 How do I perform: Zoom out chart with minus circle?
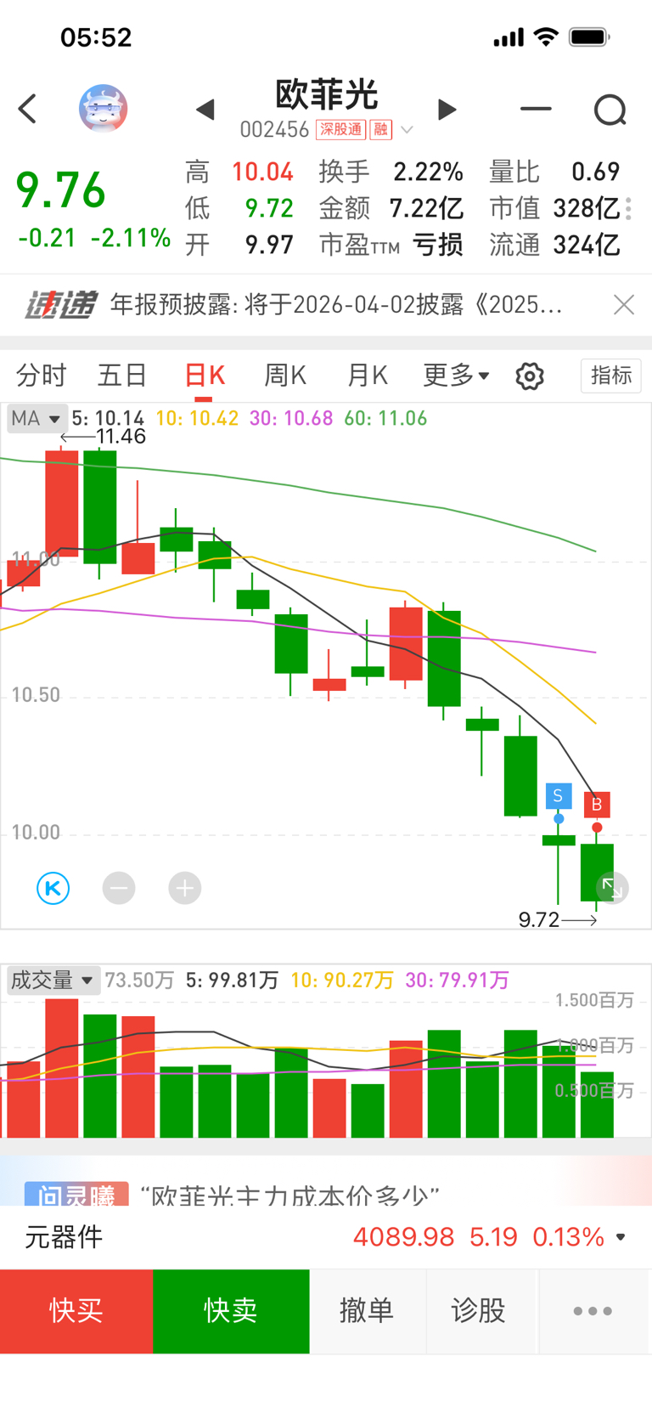coord(119,889)
